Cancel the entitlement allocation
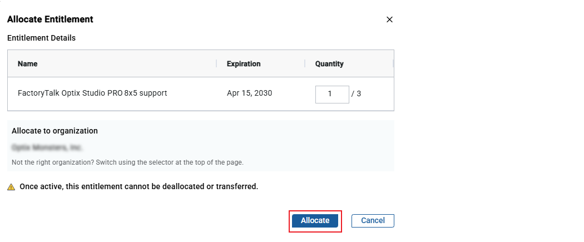The height and width of the screenshot is (242, 584). click(x=373, y=220)
